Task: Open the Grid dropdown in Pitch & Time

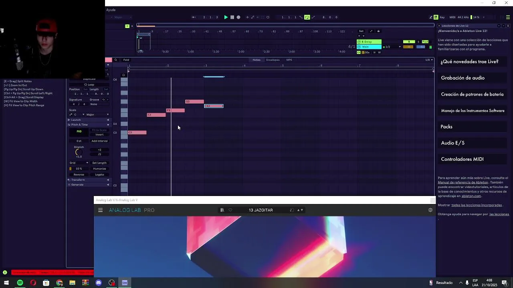Action: [79, 163]
